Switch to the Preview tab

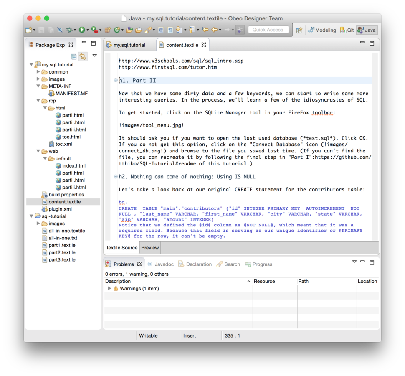point(150,248)
